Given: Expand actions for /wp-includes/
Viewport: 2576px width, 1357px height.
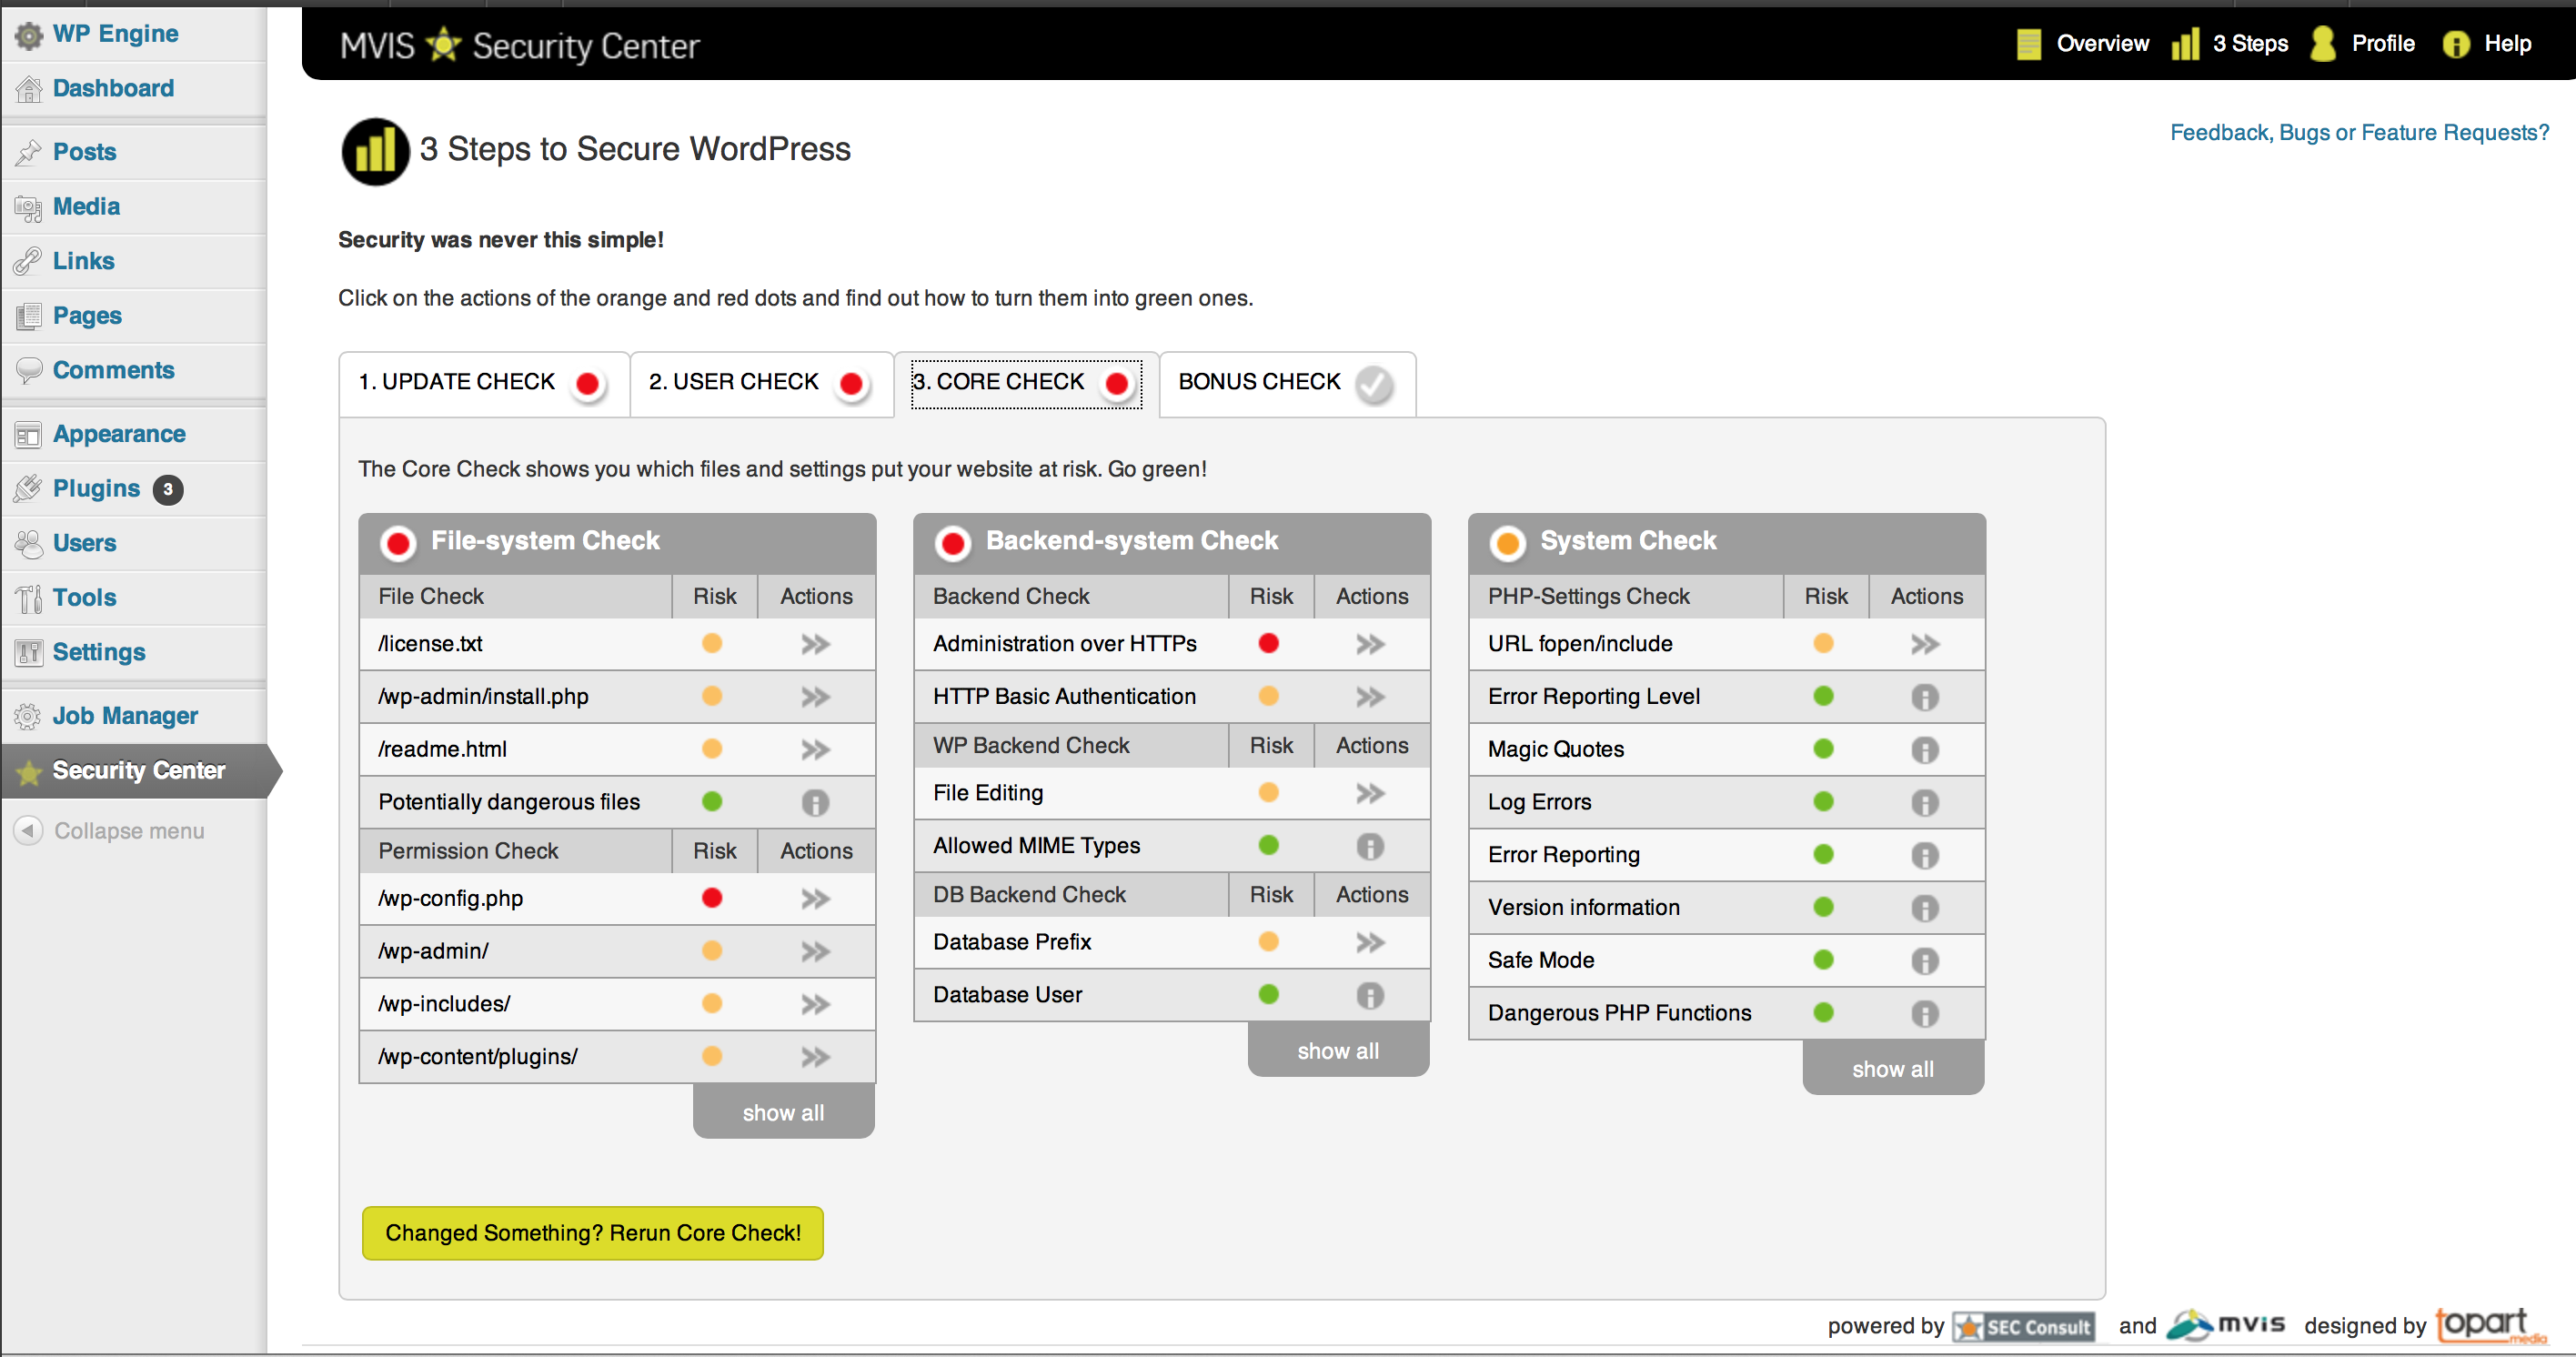Looking at the screenshot, I should (815, 1004).
